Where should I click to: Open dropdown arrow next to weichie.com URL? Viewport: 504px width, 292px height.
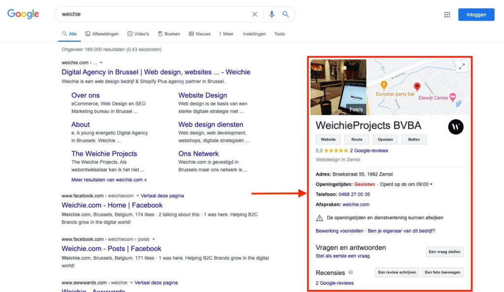pos(101,62)
